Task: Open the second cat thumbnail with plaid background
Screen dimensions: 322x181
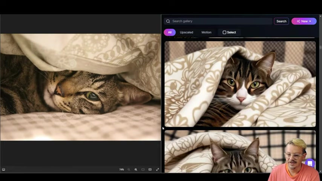Action: pyautogui.click(x=240, y=152)
